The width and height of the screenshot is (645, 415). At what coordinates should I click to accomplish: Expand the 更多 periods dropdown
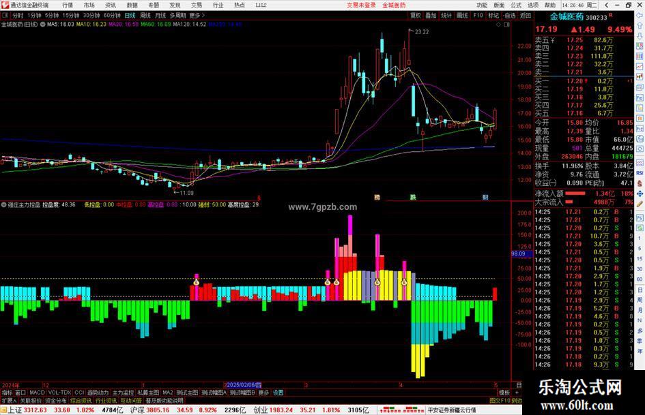pos(197,16)
